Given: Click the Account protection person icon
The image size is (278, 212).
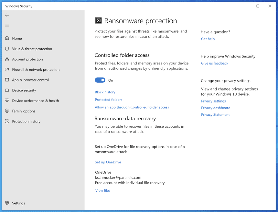Looking at the screenshot, I should point(7,59).
